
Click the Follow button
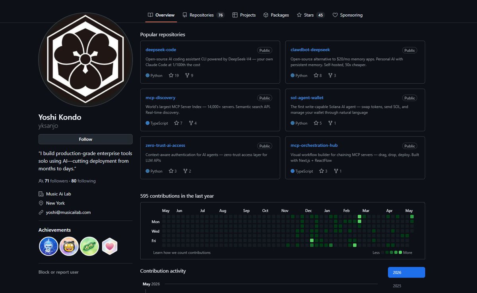tap(85, 139)
